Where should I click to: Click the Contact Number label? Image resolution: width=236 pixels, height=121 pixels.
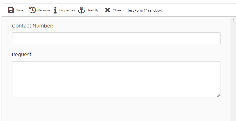tap(33, 26)
